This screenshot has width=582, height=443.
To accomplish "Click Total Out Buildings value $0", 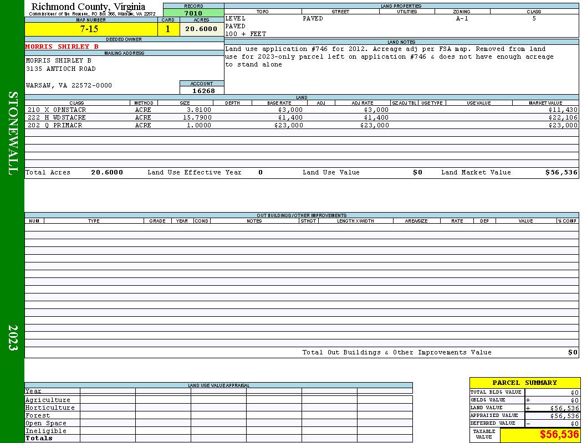I will coord(573,352).
